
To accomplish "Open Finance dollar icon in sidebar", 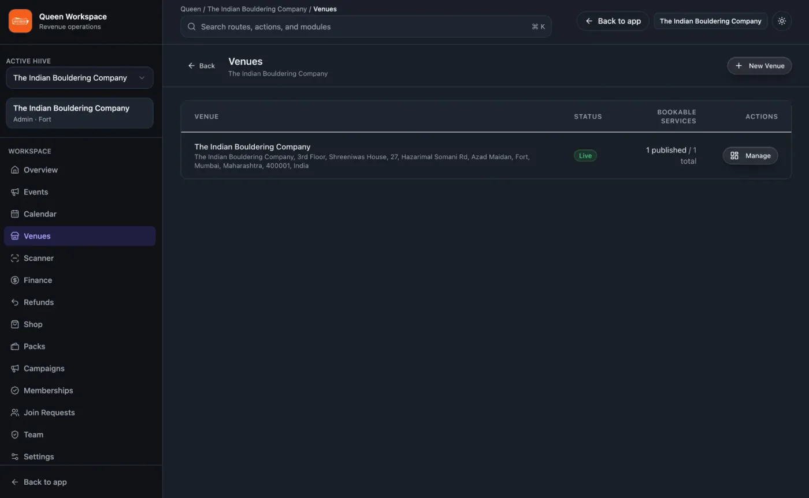I will (x=15, y=280).
